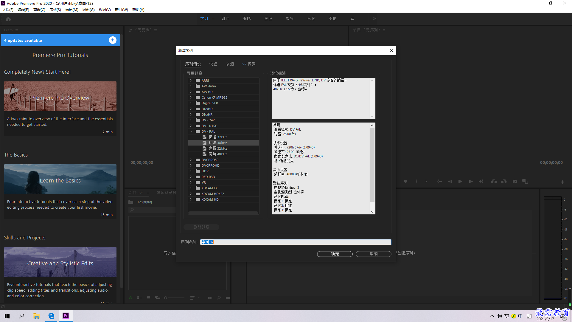Click the Add Marker icon in Program monitor

(x=405, y=181)
